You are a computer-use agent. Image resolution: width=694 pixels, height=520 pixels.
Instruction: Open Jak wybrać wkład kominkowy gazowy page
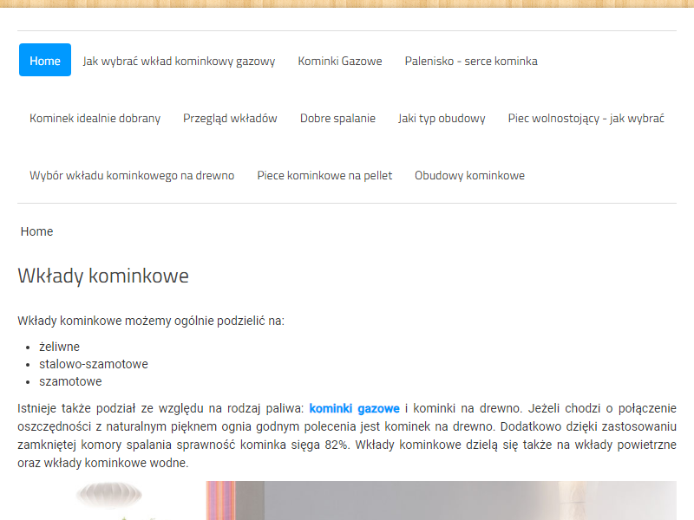click(179, 61)
